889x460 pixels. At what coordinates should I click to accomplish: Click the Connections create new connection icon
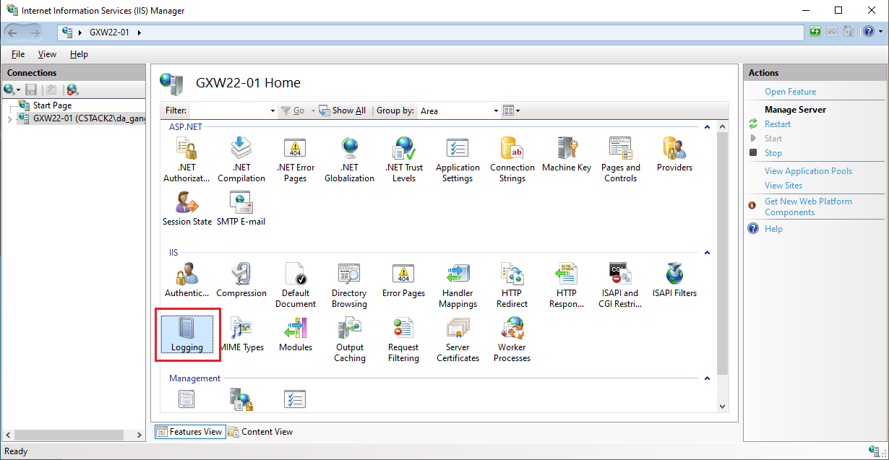coord(11,90)
